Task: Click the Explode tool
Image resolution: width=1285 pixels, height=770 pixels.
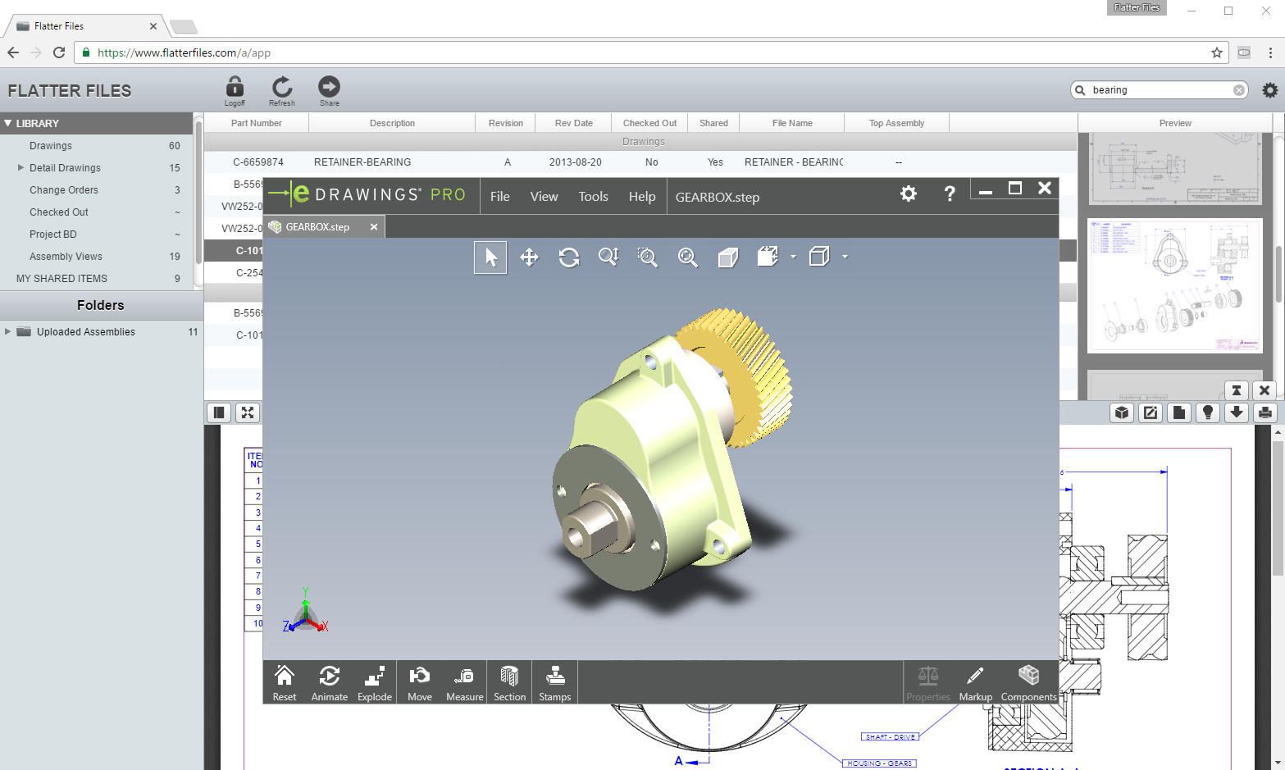Action: 375,683
